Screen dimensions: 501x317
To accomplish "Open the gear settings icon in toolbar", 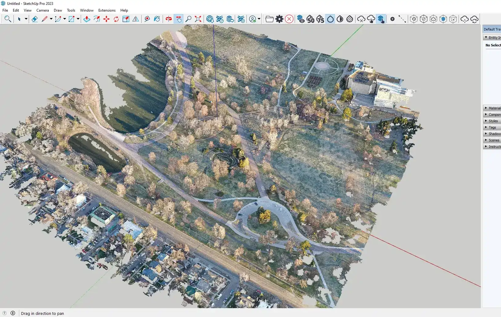I will 279,19.
